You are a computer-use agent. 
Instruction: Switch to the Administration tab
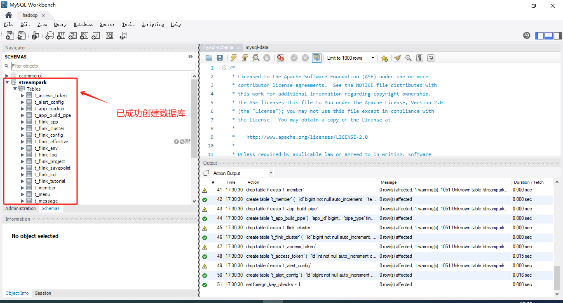pos(21,208)
